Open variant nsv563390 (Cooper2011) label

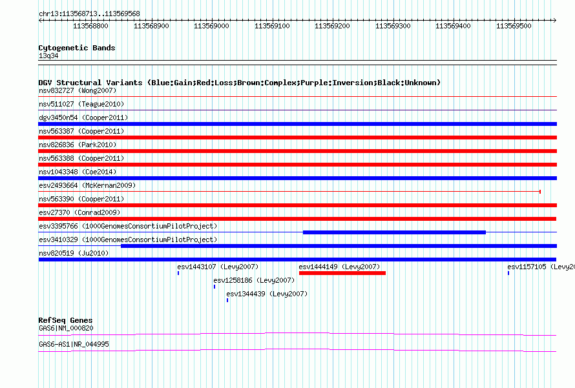81,199
